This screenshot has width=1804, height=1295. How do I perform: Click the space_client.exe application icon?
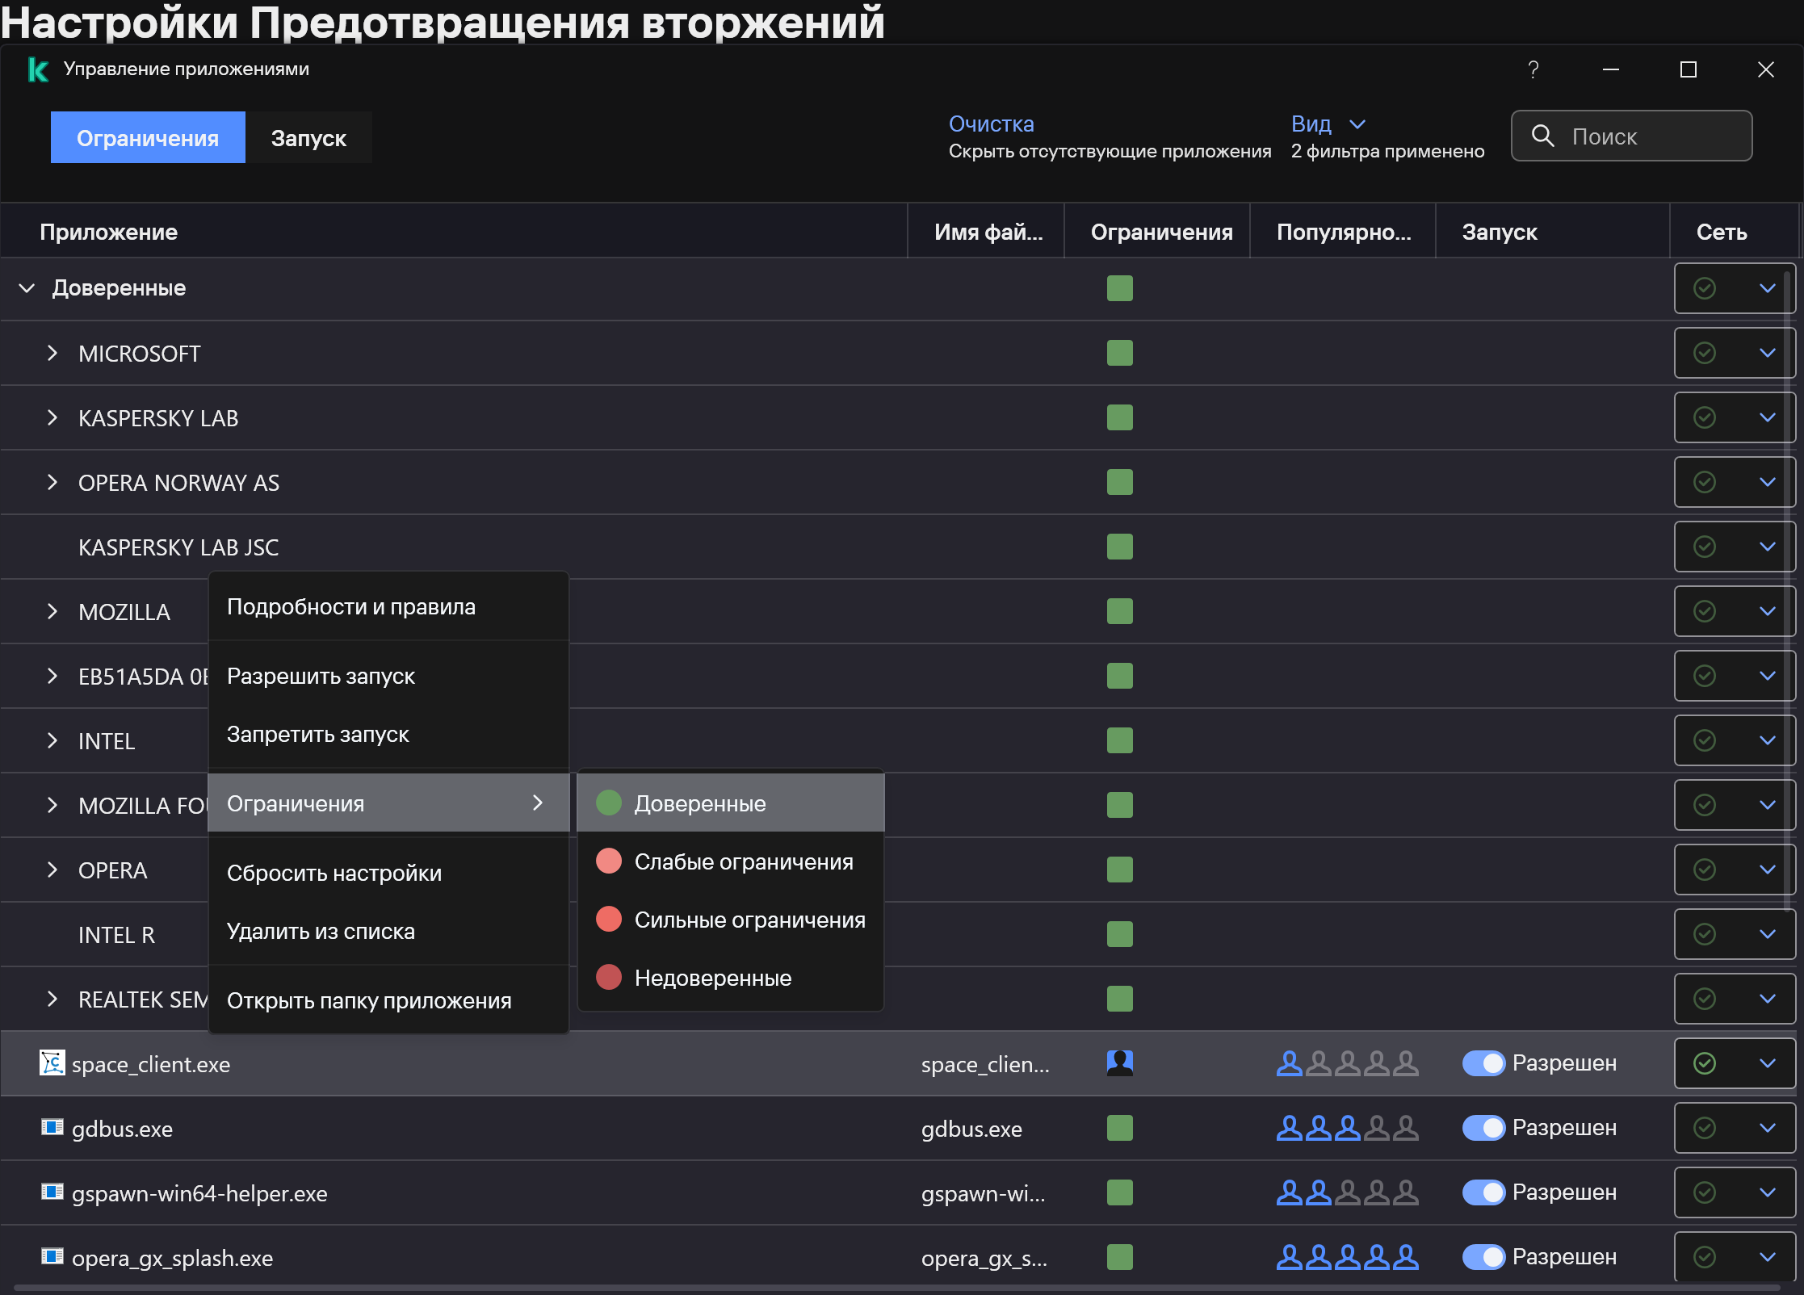click(x=52, y=1062)
